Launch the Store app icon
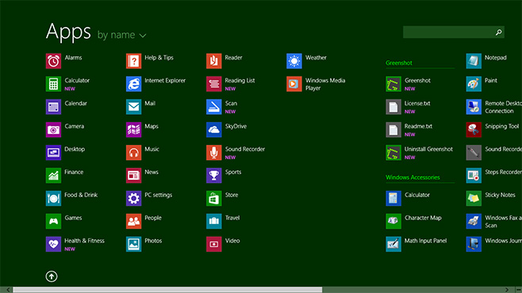The height and width of the screenshot is (293, 522). (213, 199)
